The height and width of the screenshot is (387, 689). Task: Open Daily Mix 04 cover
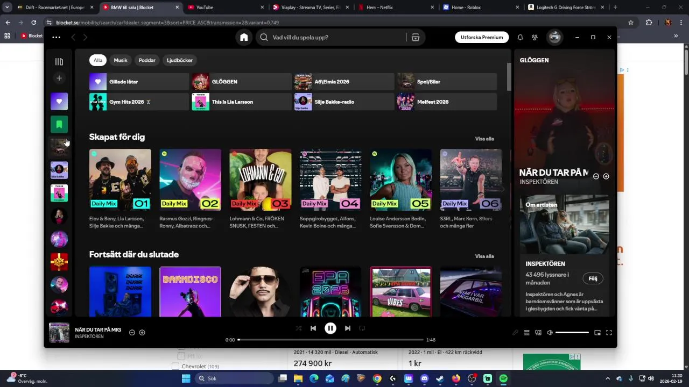point(331,180)
